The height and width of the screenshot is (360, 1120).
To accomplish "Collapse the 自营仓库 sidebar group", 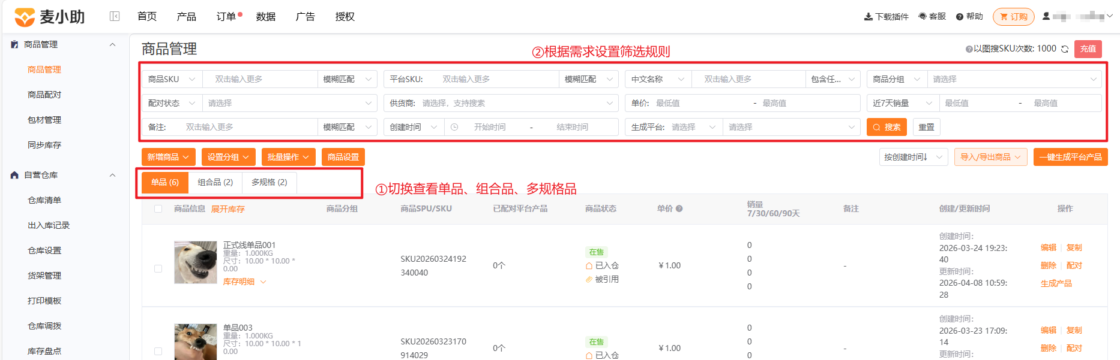I will 112,175.
